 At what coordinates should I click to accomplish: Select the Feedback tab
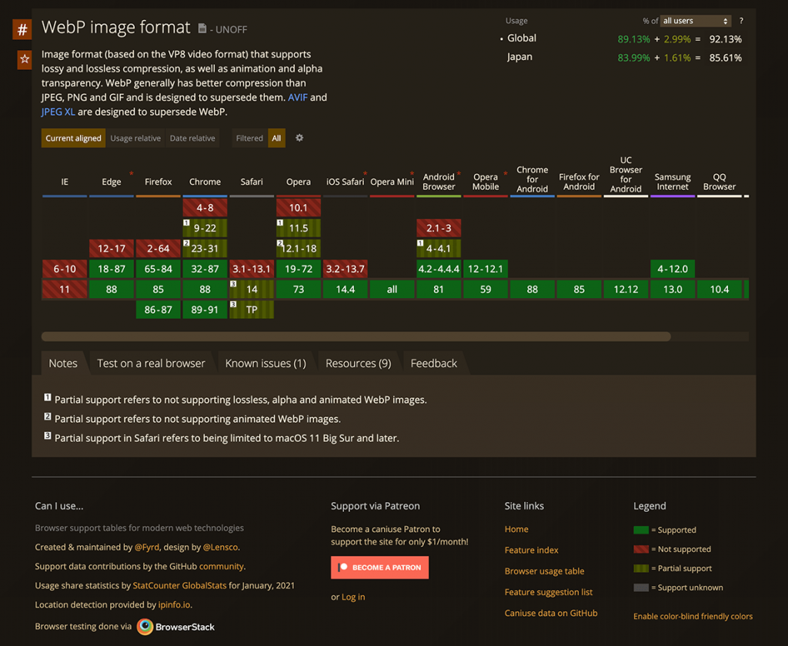[x=433, y=363]
